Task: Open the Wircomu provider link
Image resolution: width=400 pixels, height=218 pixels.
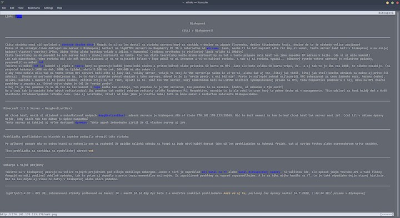Action: (212, 48)
